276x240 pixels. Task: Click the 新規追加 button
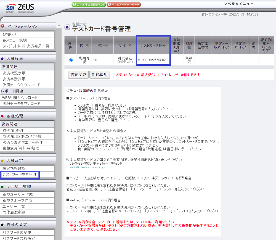[x=100, y=75]
